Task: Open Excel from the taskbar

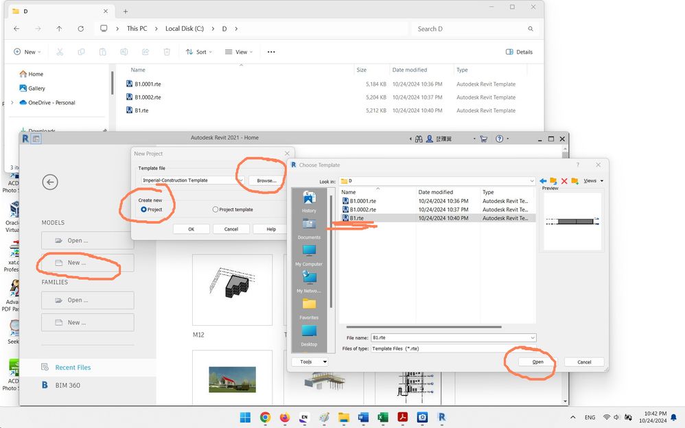Action: tap(383, 418)
